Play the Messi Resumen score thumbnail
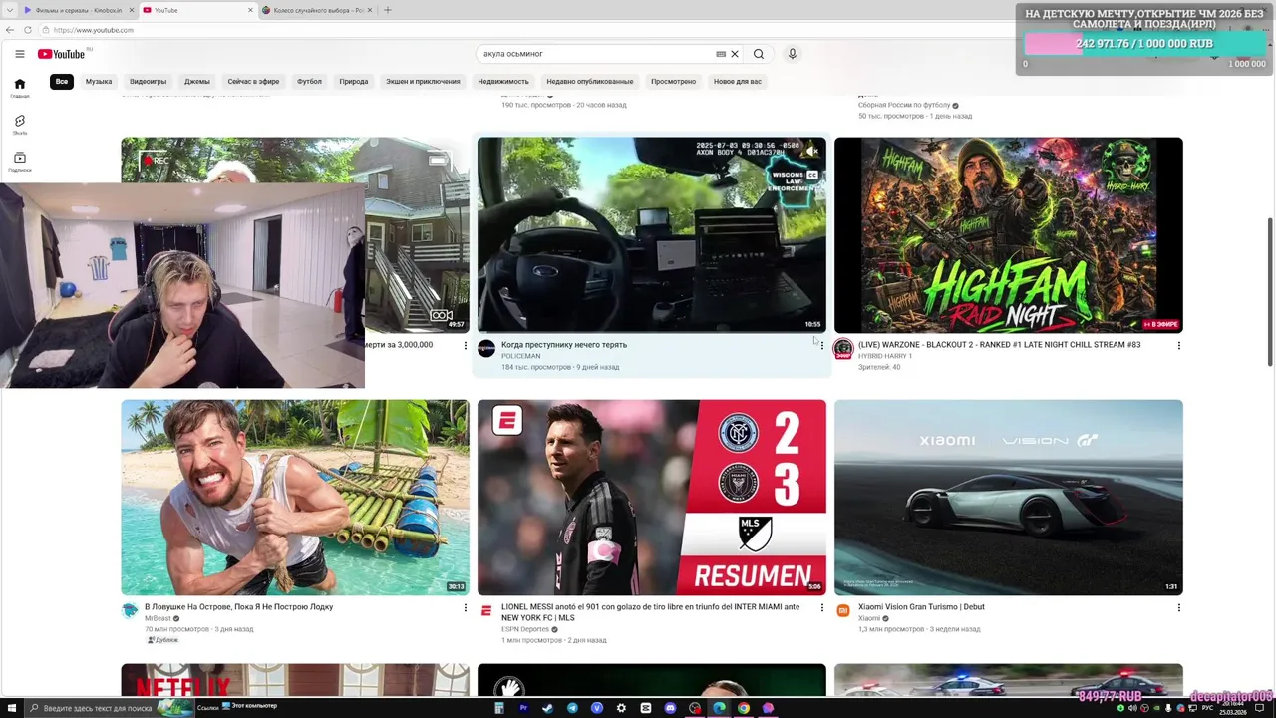Viewport: 1276px width, 718px height. [652, 498]
